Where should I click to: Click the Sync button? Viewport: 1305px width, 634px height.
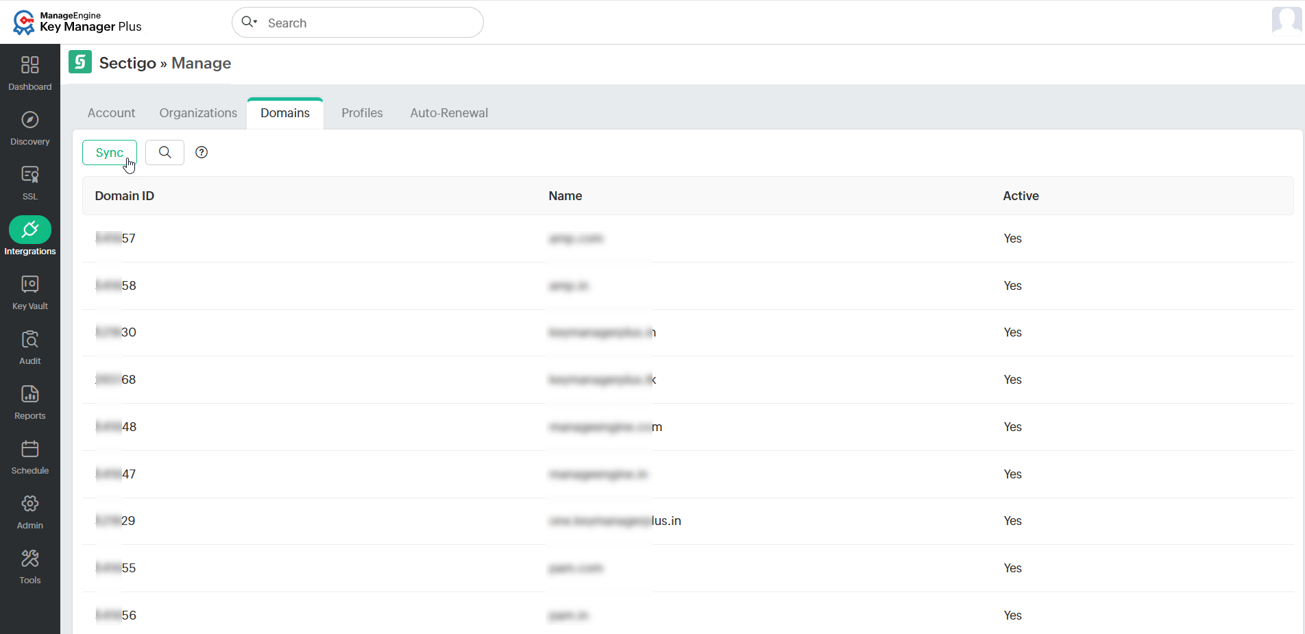click(110, 152)
